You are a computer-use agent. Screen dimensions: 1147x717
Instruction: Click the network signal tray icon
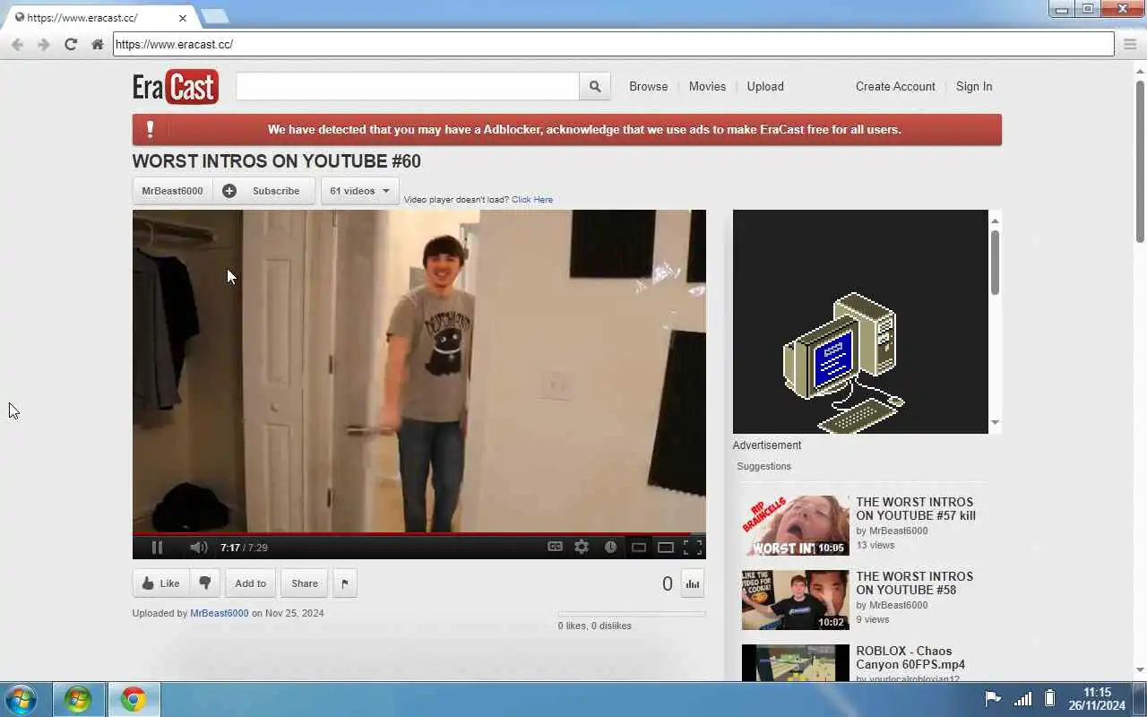click(x=1022, y=699)
